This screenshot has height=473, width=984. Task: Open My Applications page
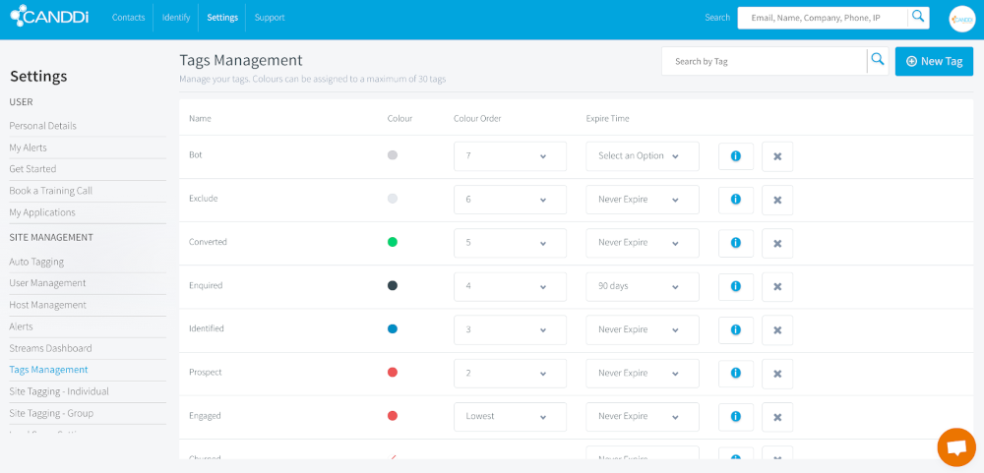42,212
